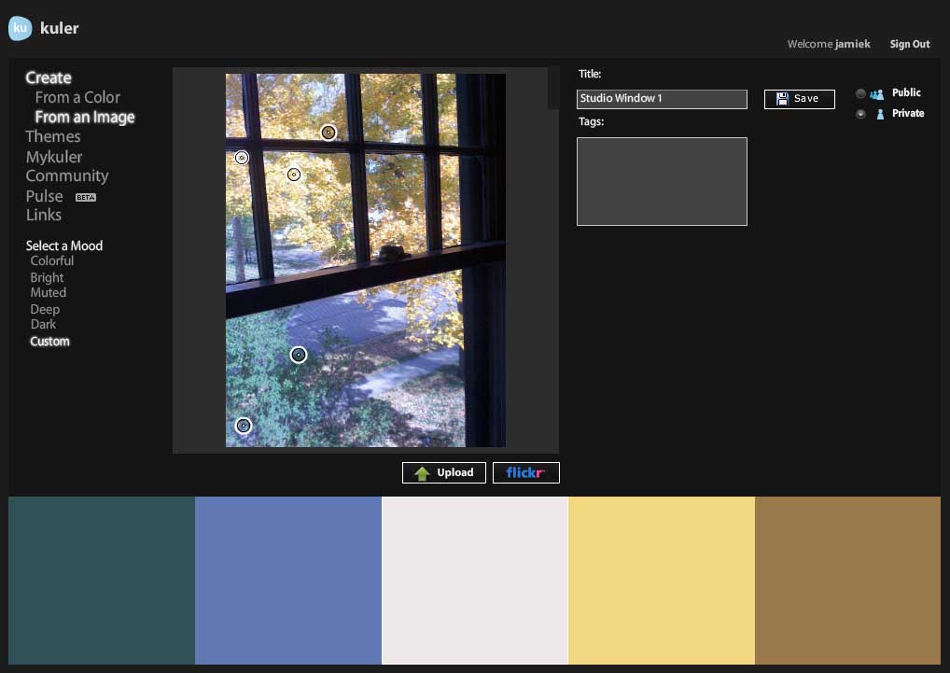The height and width of the screenshot is (673, 950).
Task: Click the Title field 'Studio Window 1'
Action: [x=662, y=99]
